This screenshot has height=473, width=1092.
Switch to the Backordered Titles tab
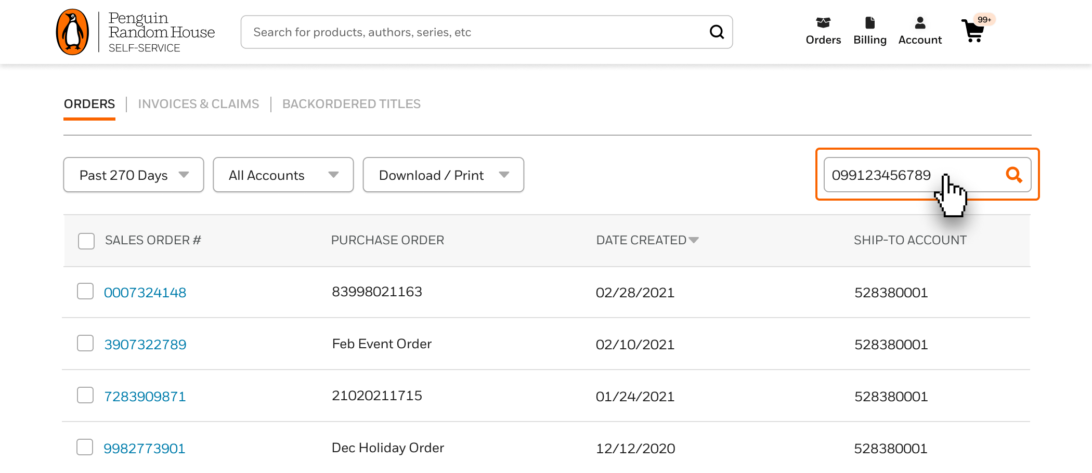(352, 104)
